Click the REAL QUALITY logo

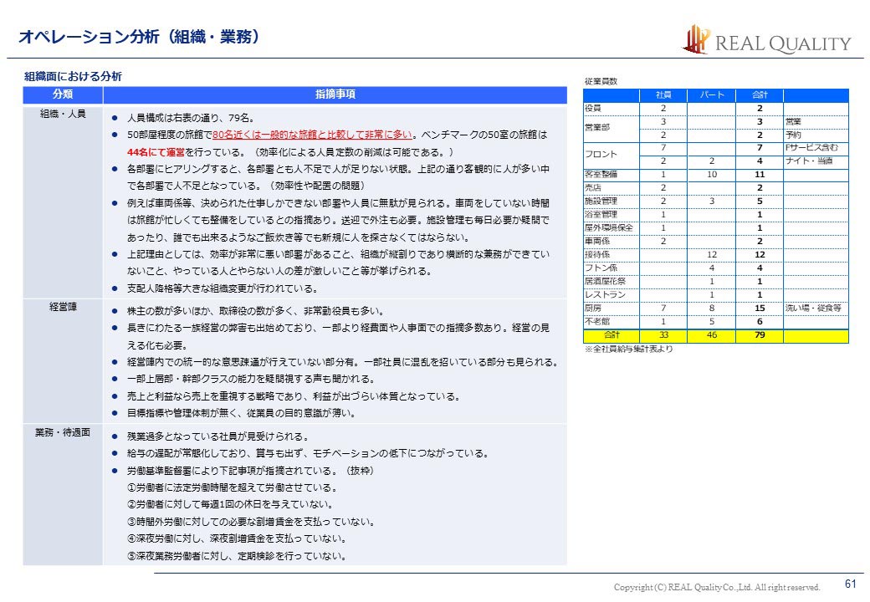tap(767, 40)
